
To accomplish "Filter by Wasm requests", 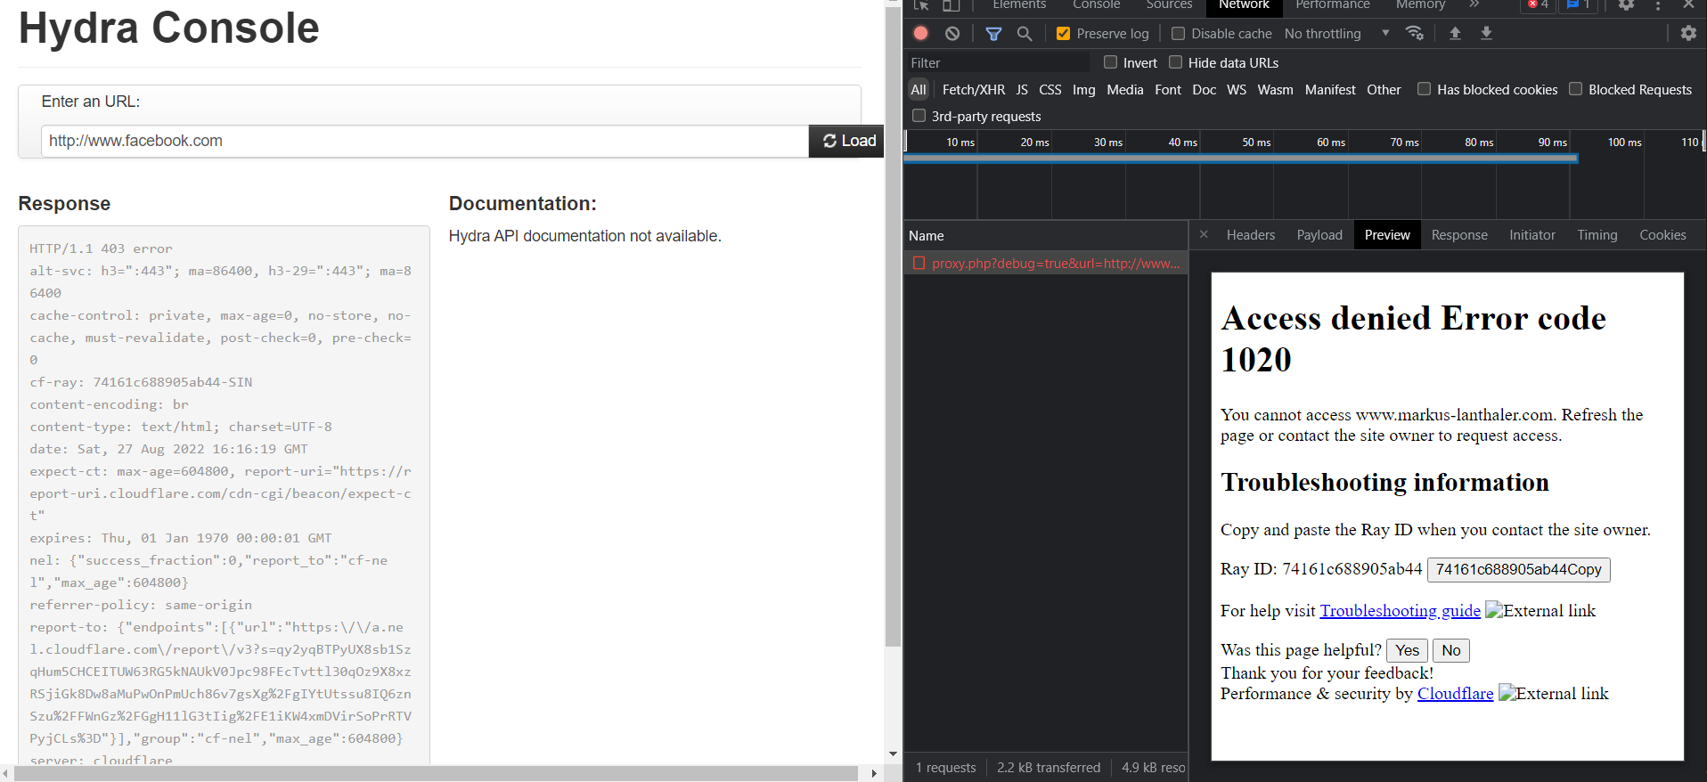I will (x=1275, y=90).
